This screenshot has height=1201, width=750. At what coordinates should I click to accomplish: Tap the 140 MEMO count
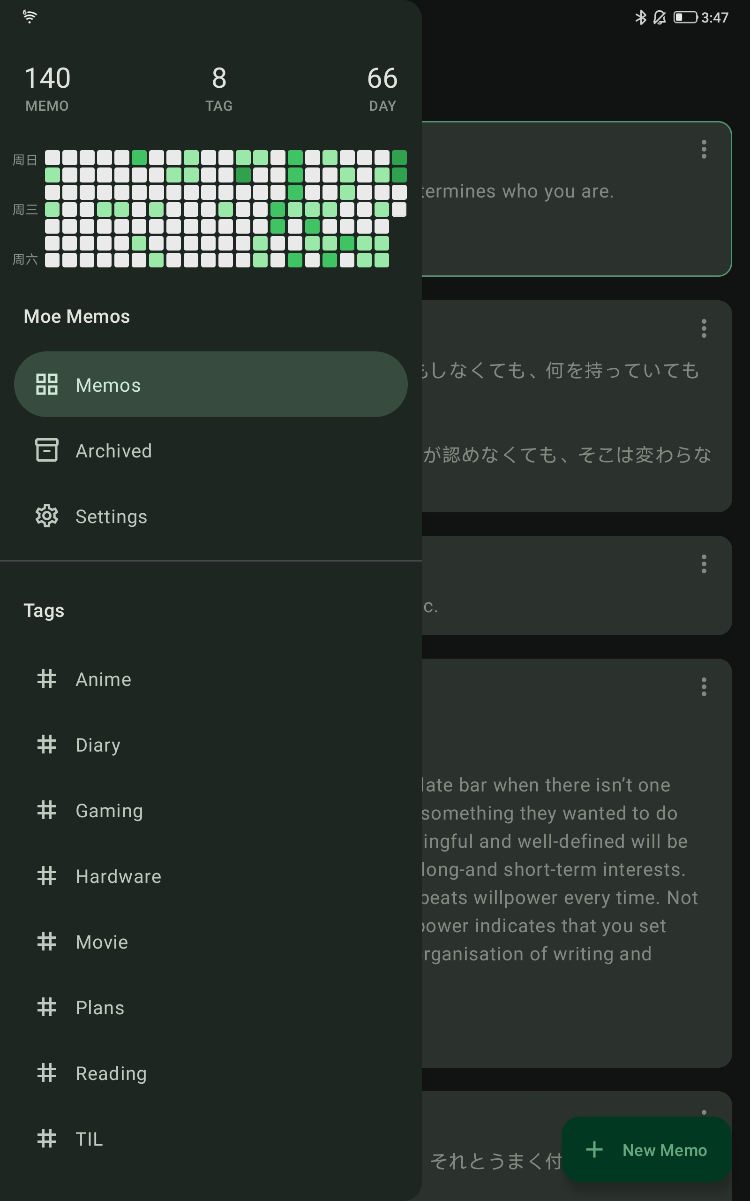click(x=47, y=88)
